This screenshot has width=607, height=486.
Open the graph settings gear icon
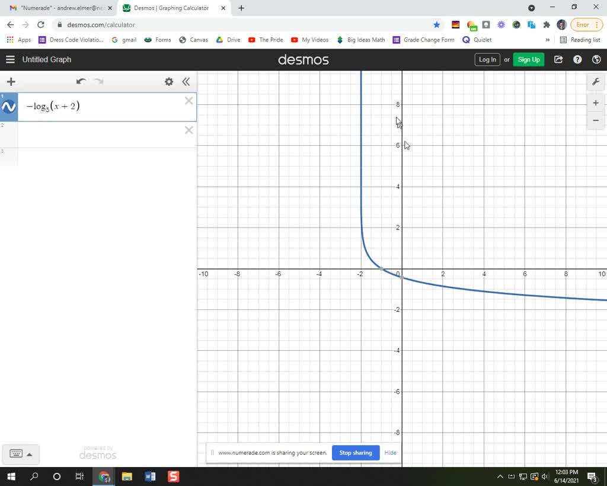coord(168,82)
